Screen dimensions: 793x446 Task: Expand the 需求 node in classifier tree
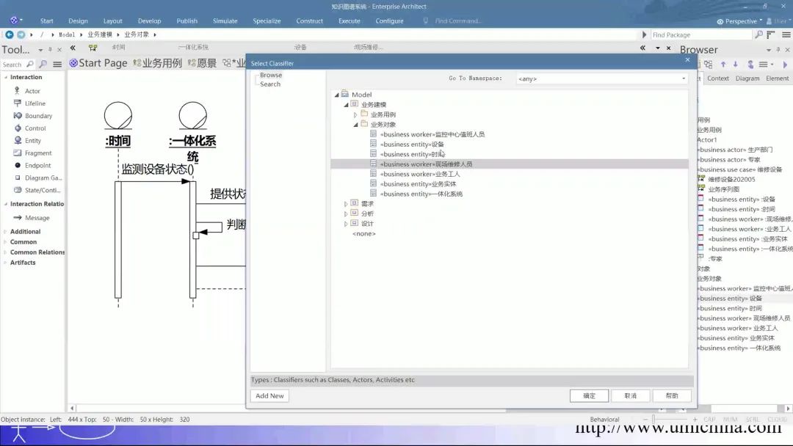coord(346,204)
